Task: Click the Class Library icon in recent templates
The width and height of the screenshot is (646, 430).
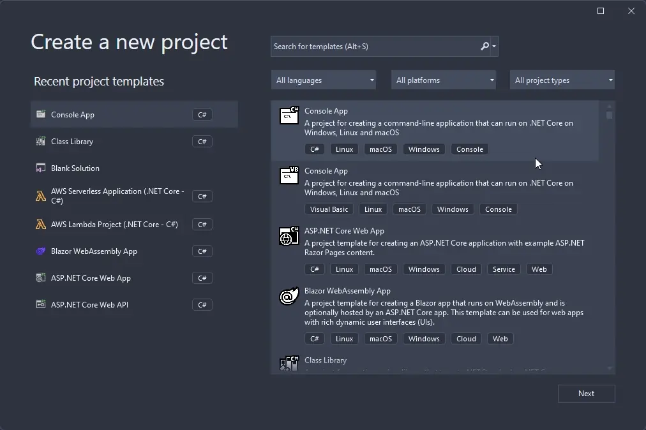Action: click(41, 141)
